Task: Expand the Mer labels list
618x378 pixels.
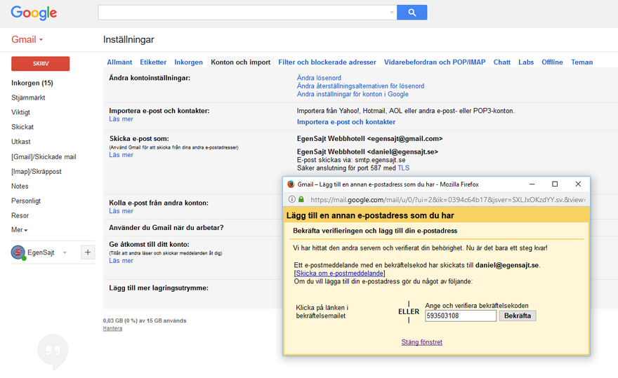Action: click(20, 230)
